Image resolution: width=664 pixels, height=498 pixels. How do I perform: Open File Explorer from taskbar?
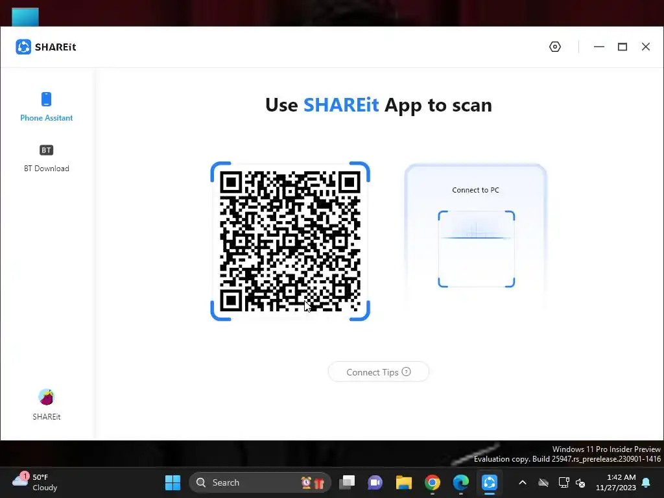[403, 482]
